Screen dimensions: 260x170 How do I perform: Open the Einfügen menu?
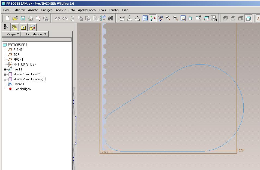click(x=47, y=10)
